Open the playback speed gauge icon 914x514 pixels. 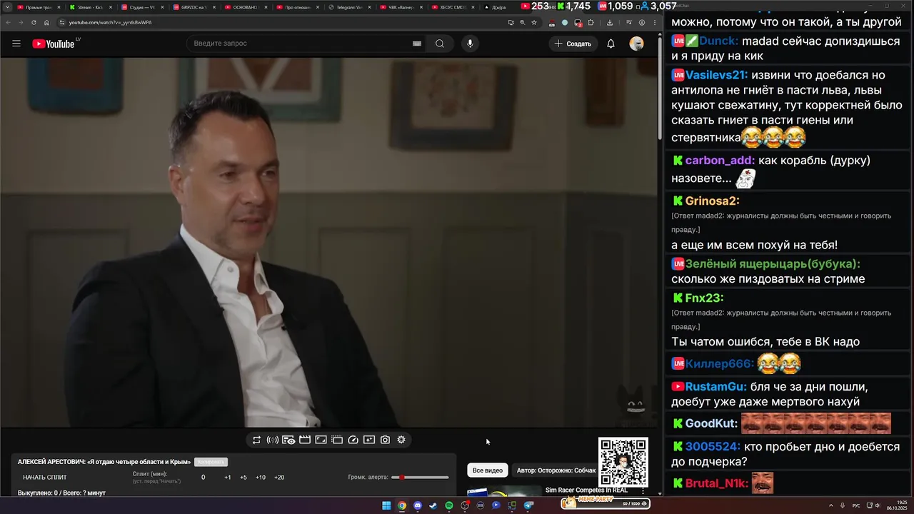353,440
